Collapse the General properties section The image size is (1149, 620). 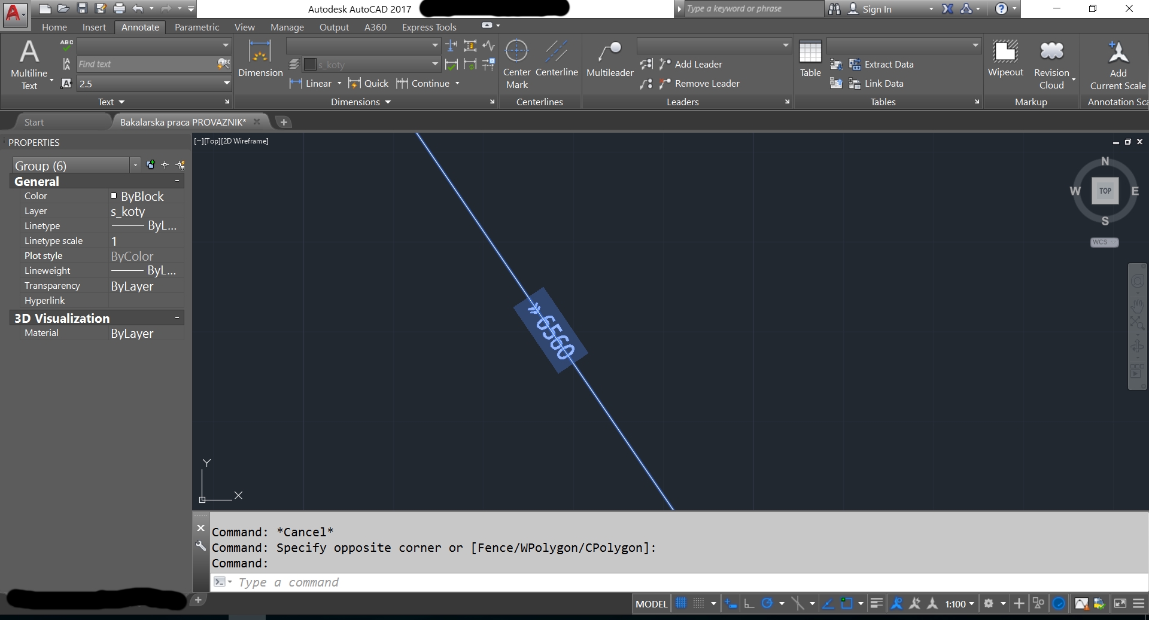click(177, 181)
